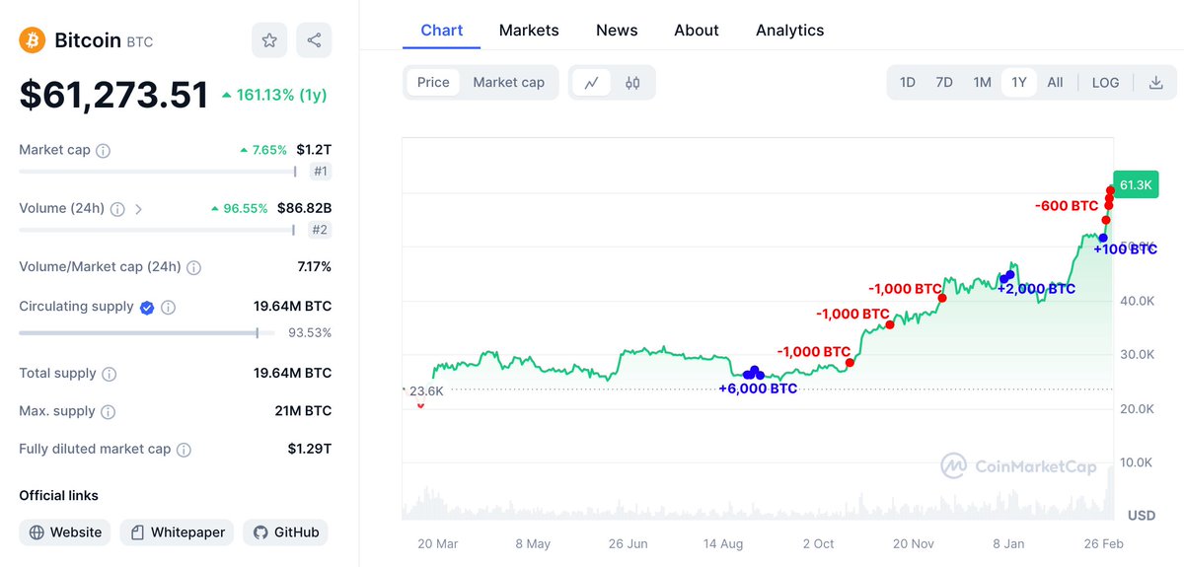Enable LOG scale on chart

click(x=1105, y=83)
